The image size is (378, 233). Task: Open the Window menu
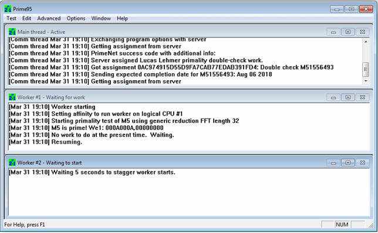coord(101,18)
